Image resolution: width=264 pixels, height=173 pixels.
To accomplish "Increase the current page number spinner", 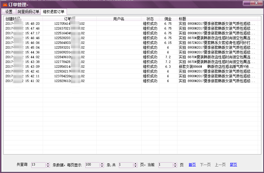I will click(x=175, y=163).
